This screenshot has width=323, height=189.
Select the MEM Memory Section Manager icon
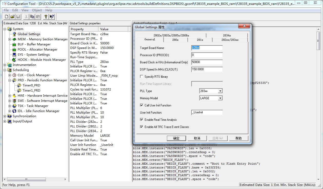click(14, 39)
